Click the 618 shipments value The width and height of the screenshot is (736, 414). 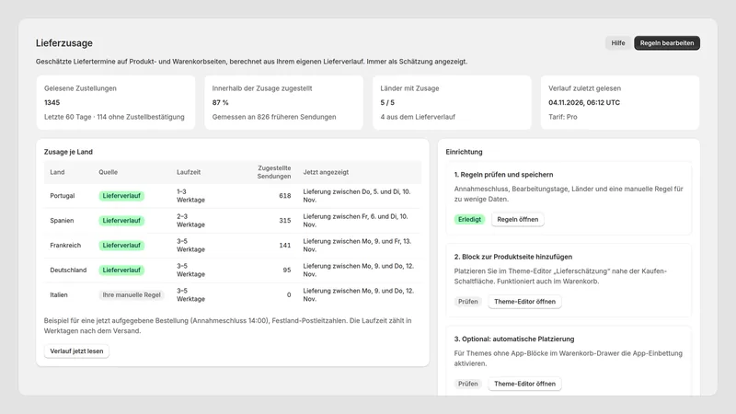285,196
